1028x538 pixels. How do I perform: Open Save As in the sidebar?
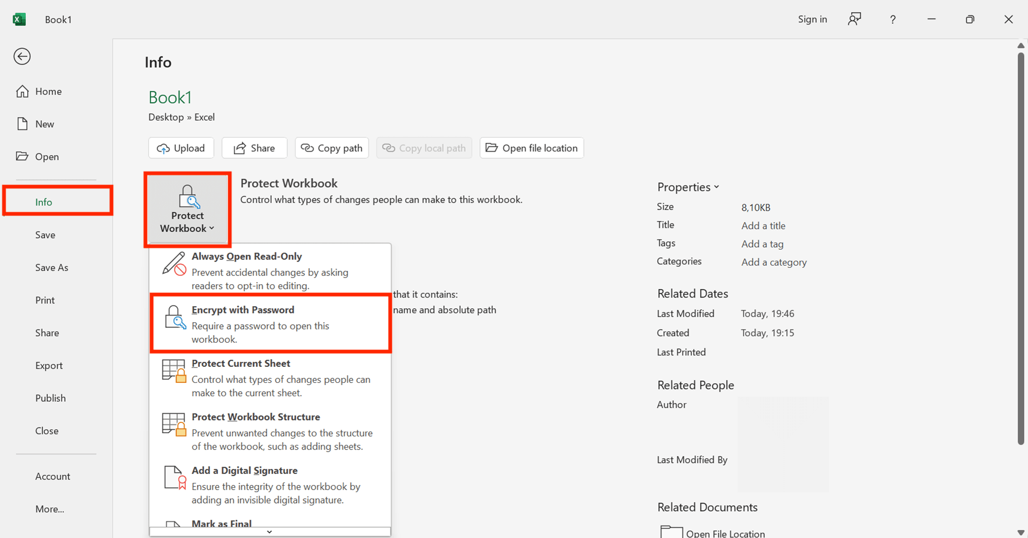[x=51, y=267]
